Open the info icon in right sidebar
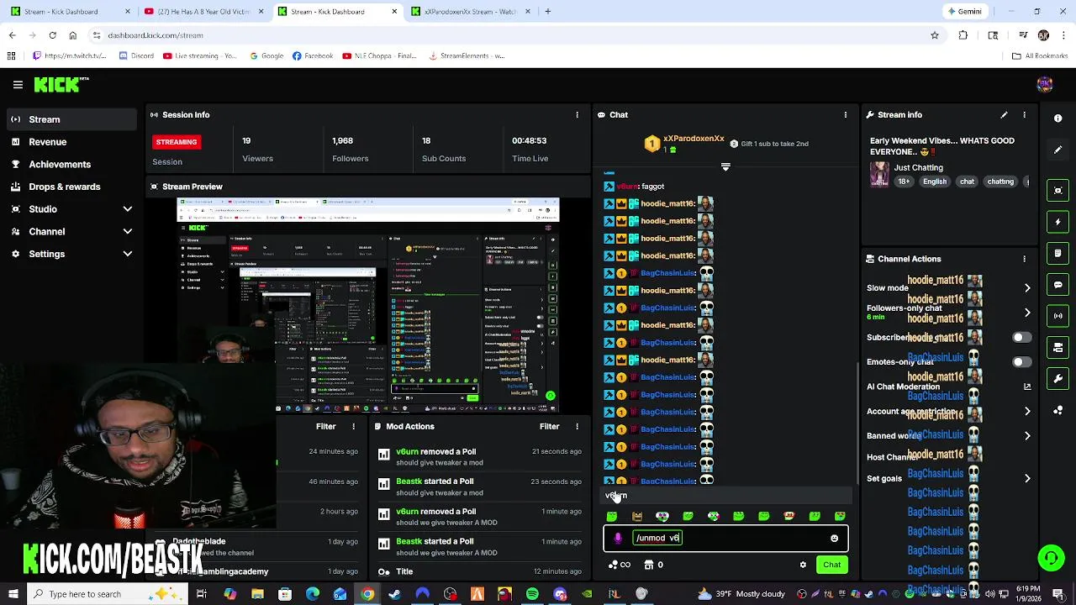The height and width of the screenshot is (605, 1076). 1058,118
